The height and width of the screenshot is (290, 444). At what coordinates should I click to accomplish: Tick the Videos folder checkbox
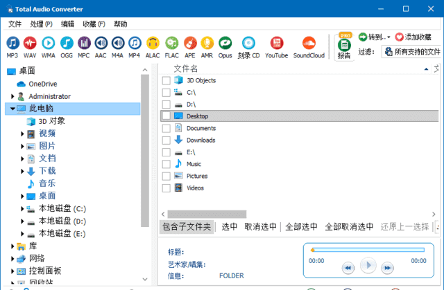point(166,188)
